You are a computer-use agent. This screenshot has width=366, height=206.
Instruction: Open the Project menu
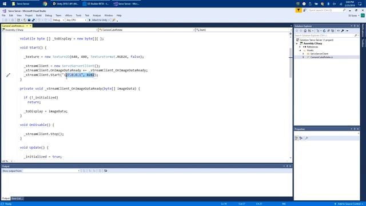[x=29, y=15]
